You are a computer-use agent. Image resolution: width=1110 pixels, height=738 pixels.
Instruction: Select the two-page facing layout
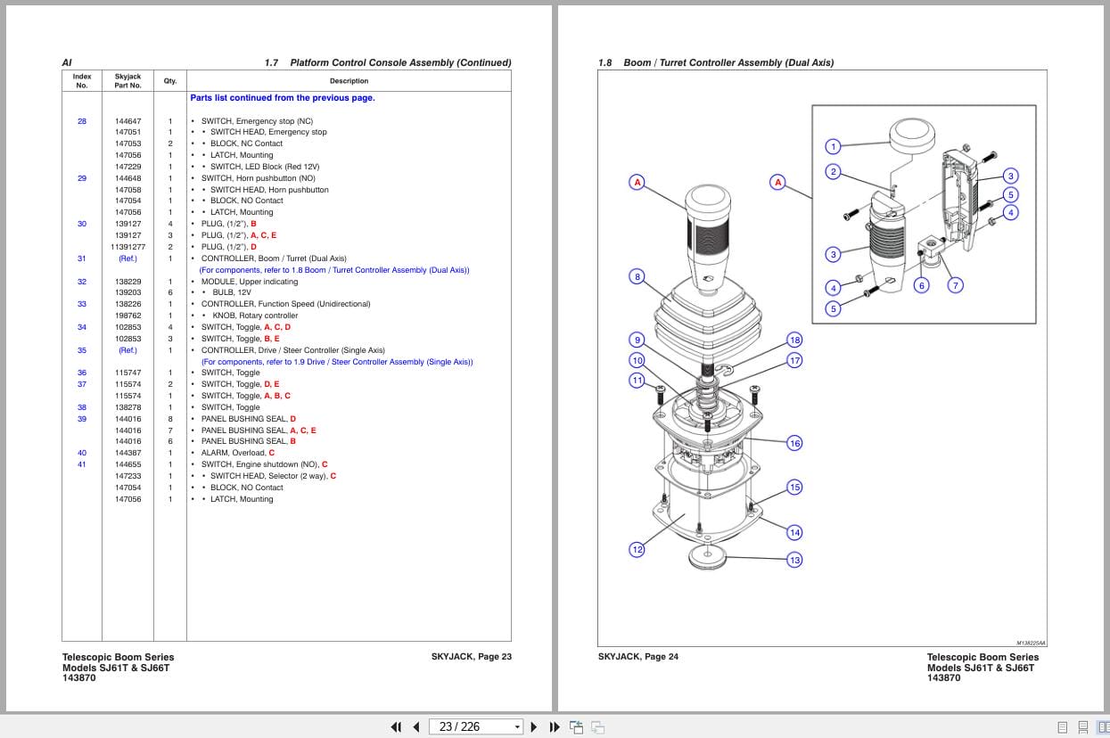(1103, 727)
